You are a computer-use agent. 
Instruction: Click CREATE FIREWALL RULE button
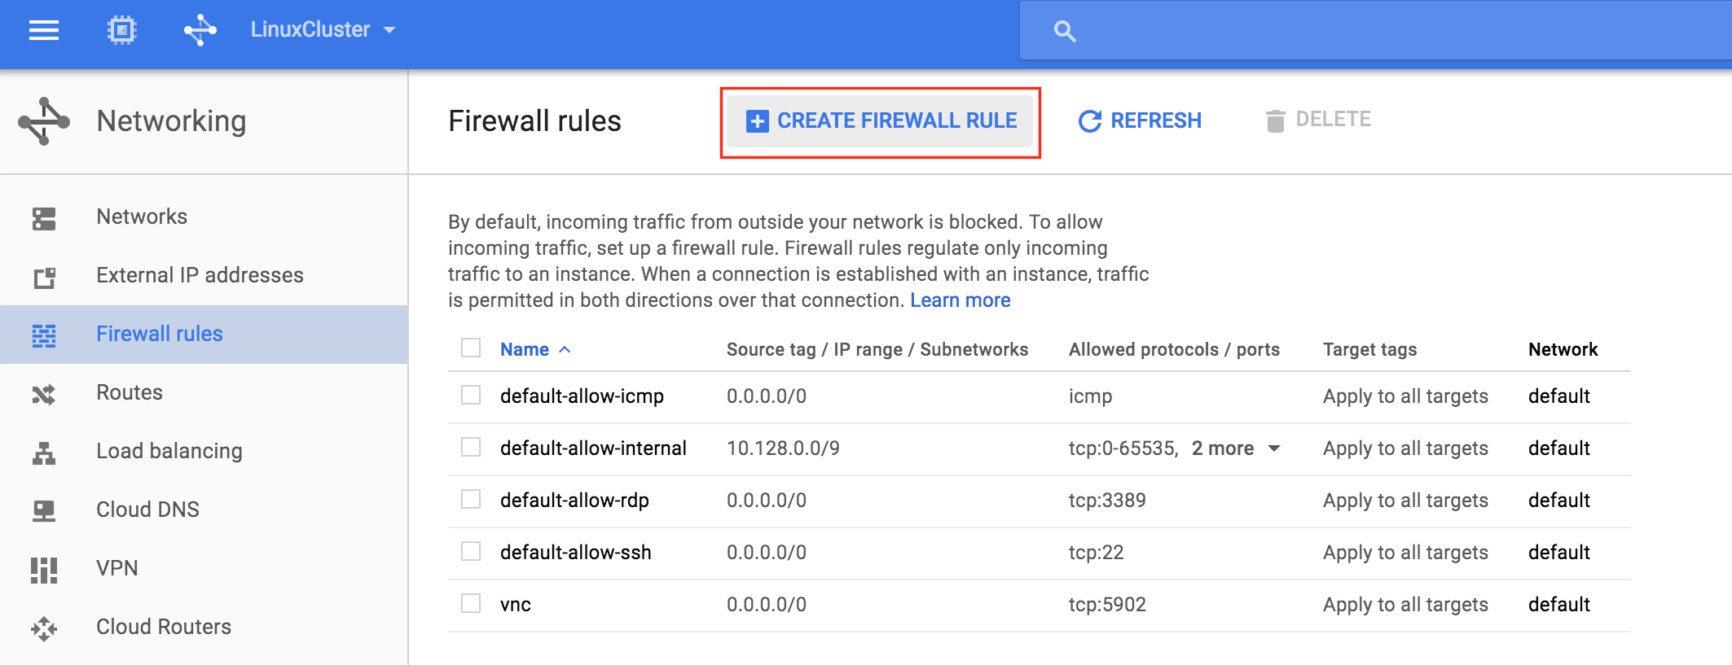pos(880,120)
